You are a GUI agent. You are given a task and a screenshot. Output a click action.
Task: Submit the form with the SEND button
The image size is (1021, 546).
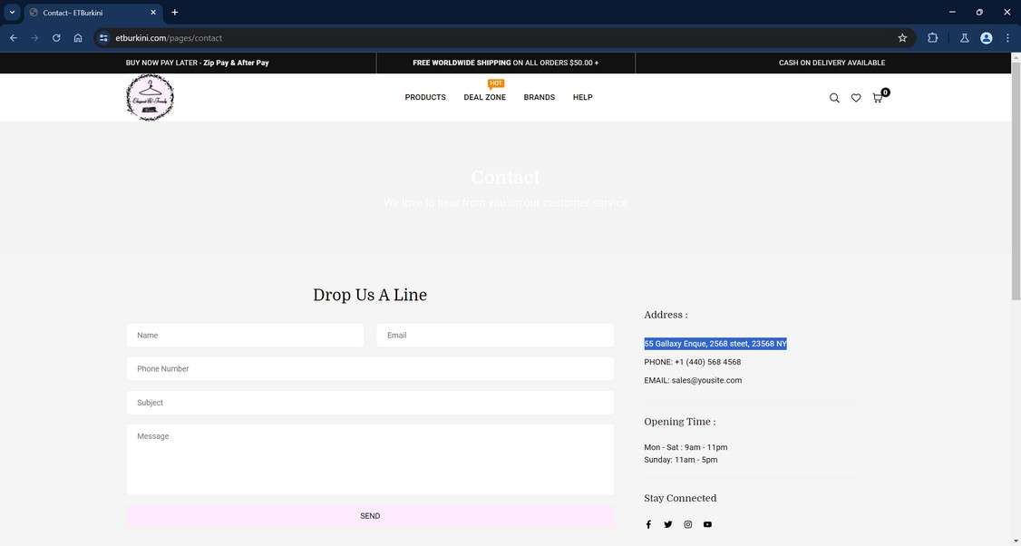click(370, 516)
